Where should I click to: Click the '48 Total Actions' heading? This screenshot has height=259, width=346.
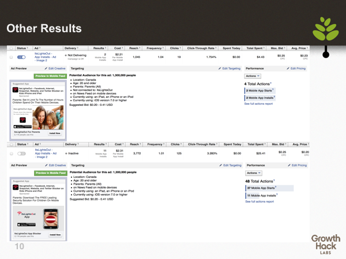[260, 181]
